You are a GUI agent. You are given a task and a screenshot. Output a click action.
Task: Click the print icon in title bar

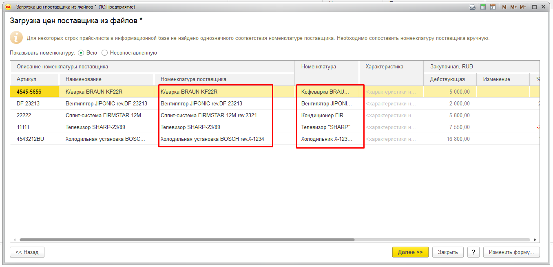(472, 7)
